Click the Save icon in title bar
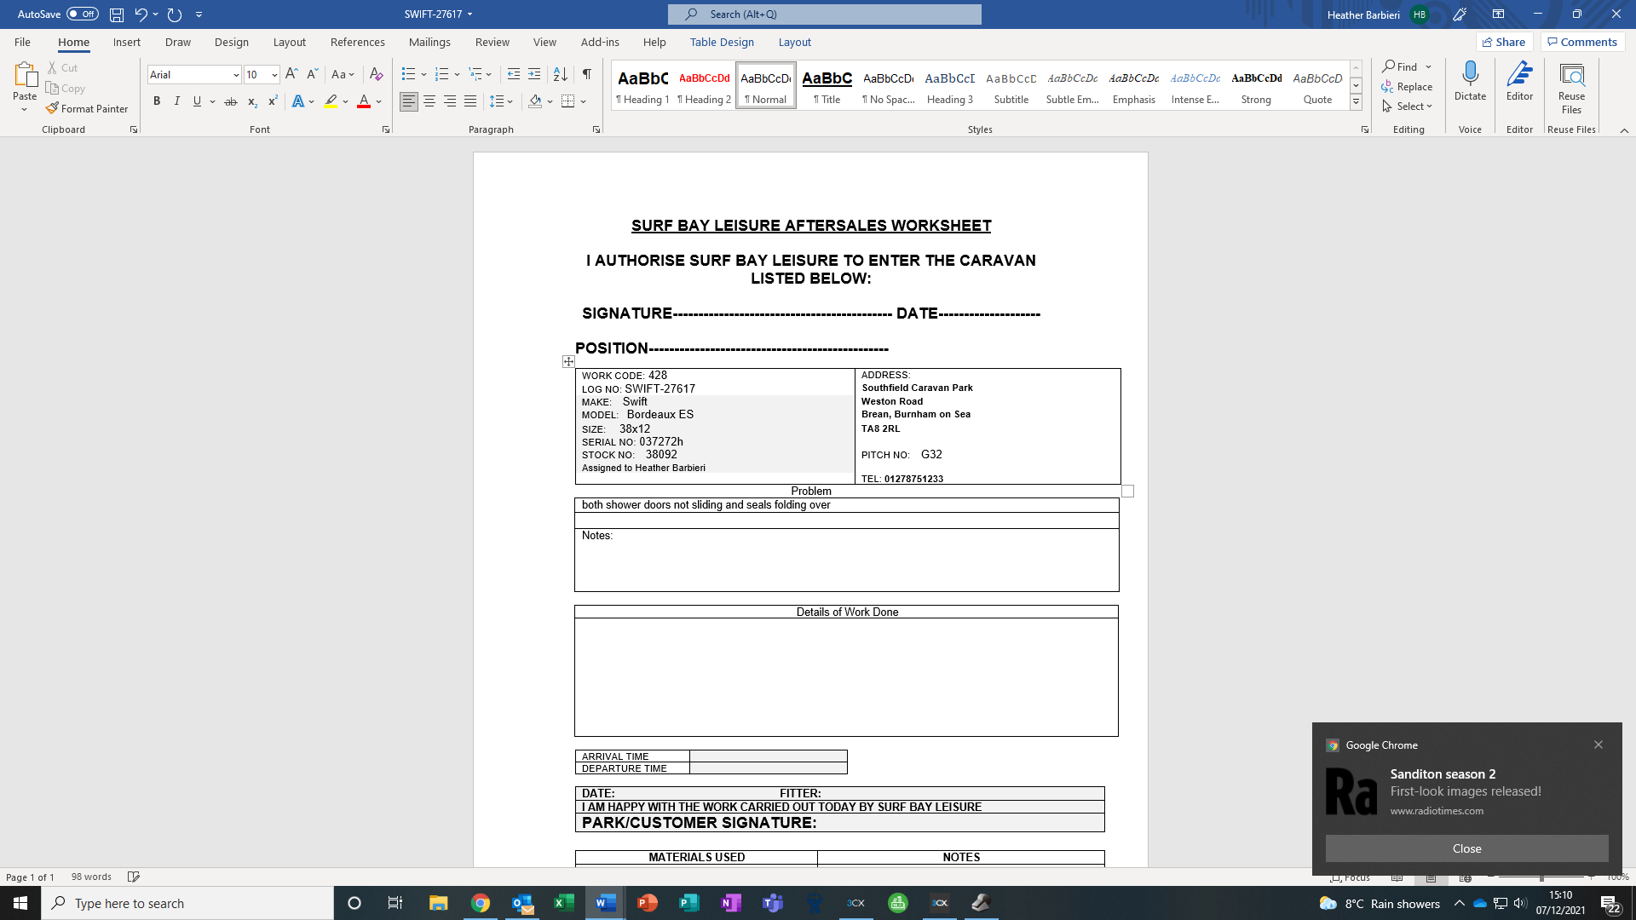Image resolution: width=1636 pixels, height=920 pixels. [x=117, y=14]
